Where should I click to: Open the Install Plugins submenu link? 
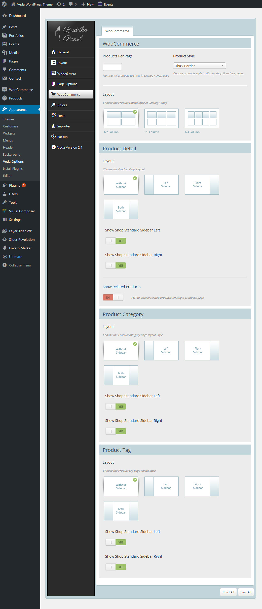pos(13,168)
